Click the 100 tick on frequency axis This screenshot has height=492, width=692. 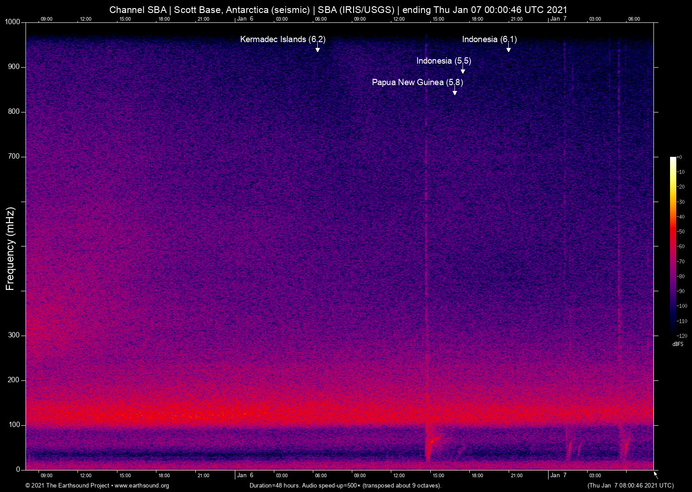[x=15, y=425]
